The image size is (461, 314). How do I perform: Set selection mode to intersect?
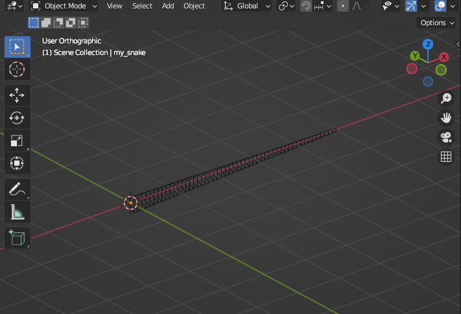click(x=83, y=23)
